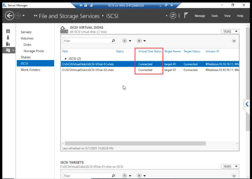This screenshot has width=252, height=179.
Task: Open dropdown arrow beside list view options
Action: [x=130, y=41]
